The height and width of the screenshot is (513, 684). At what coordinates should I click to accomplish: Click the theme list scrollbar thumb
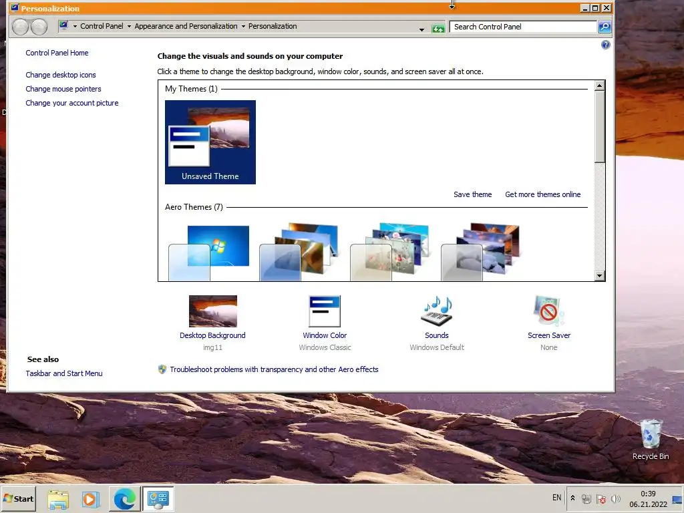[x=599, y=126]
